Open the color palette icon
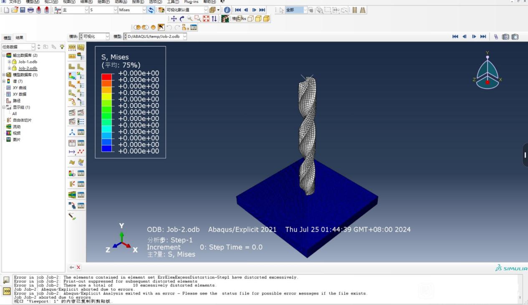The height and width of the screenshot is (305, 528). [161, 10]
